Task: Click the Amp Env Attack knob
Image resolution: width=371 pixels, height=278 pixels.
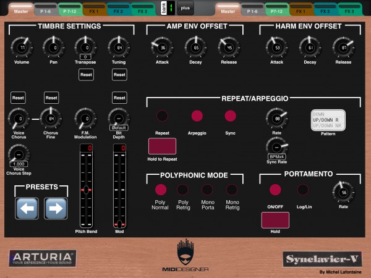Action: click(x=162, y=48)
